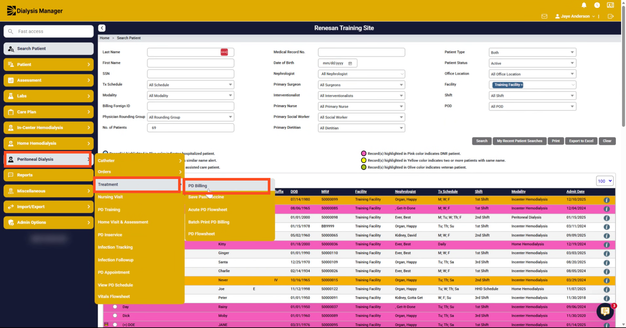Select the radio button for patient Day Rainy

(115, 307)
